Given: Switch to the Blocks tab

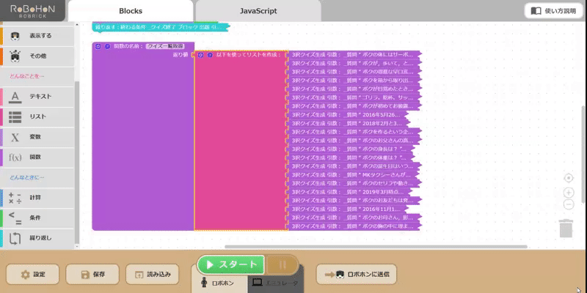Looking at the screenshot, I should click(131, 11).
